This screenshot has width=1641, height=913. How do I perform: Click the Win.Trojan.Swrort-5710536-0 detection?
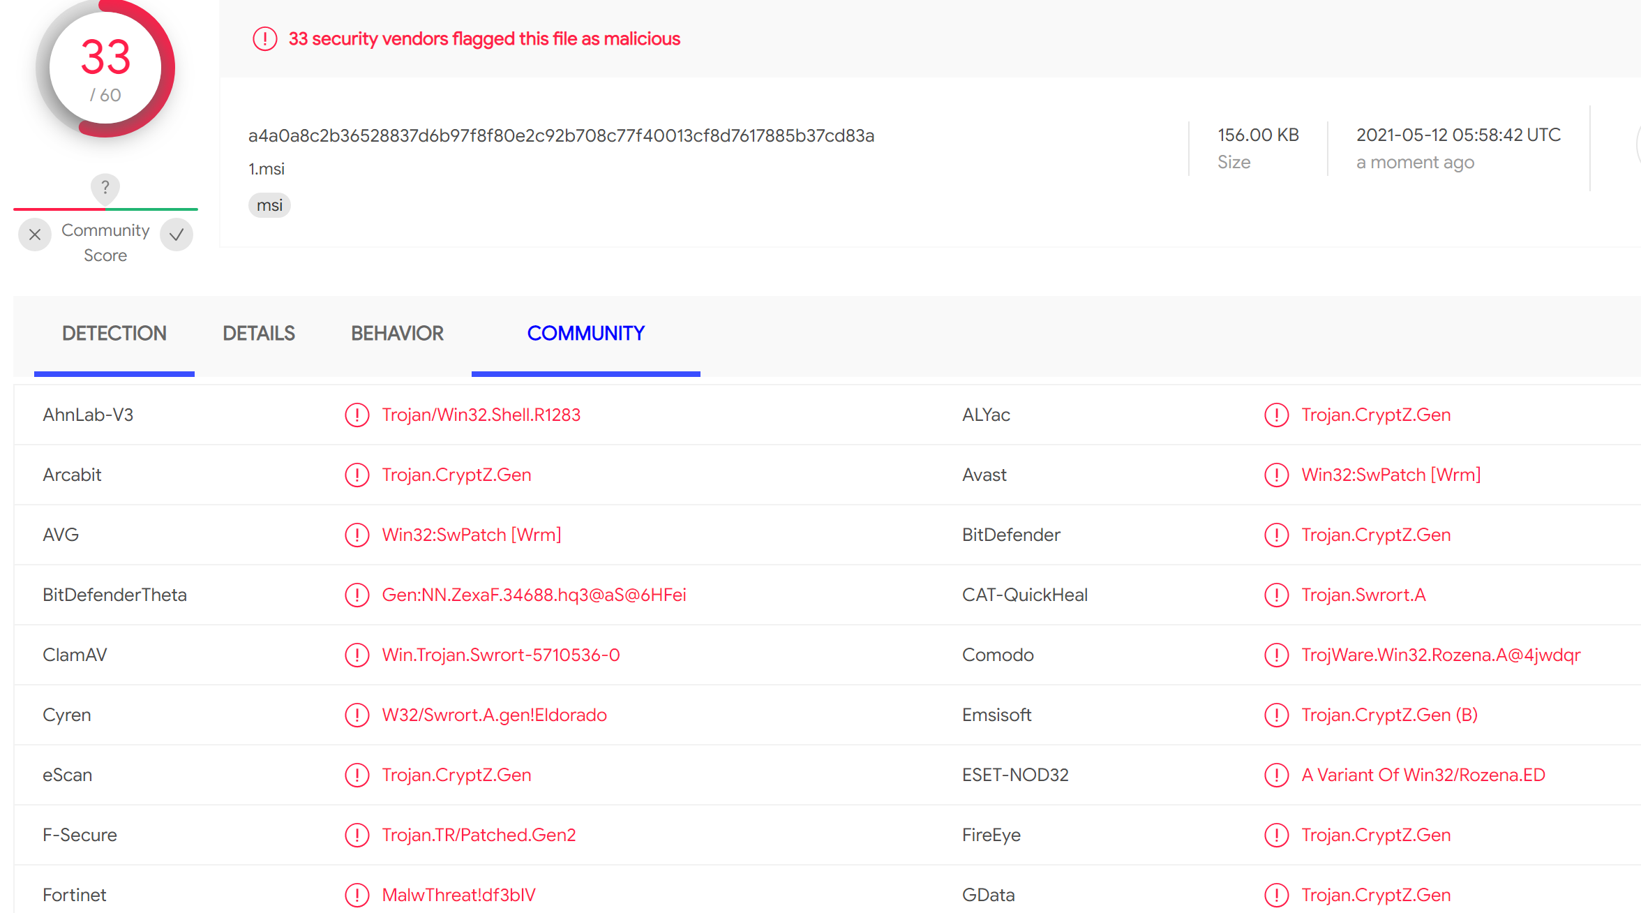pos(501,655)
